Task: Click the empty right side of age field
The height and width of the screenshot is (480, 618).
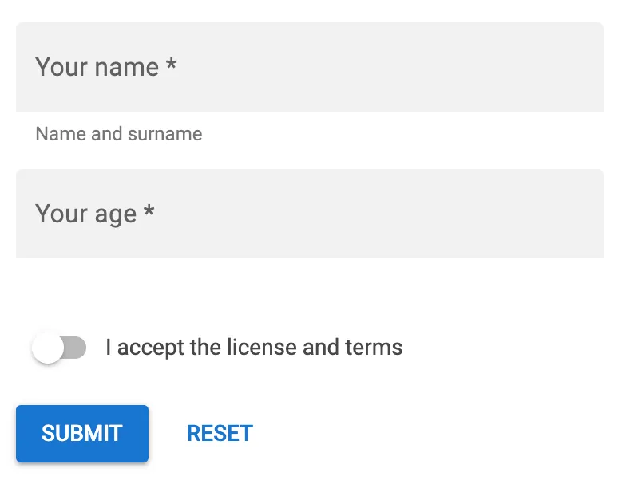Action: [479, 214]
